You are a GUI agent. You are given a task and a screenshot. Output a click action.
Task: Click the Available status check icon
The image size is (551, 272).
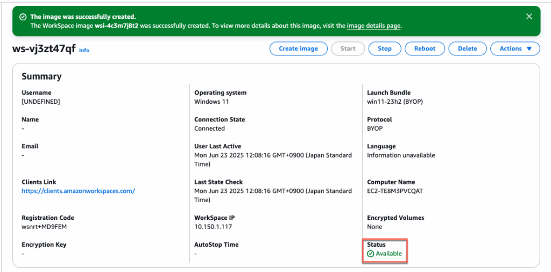click(x=370, y=254)
